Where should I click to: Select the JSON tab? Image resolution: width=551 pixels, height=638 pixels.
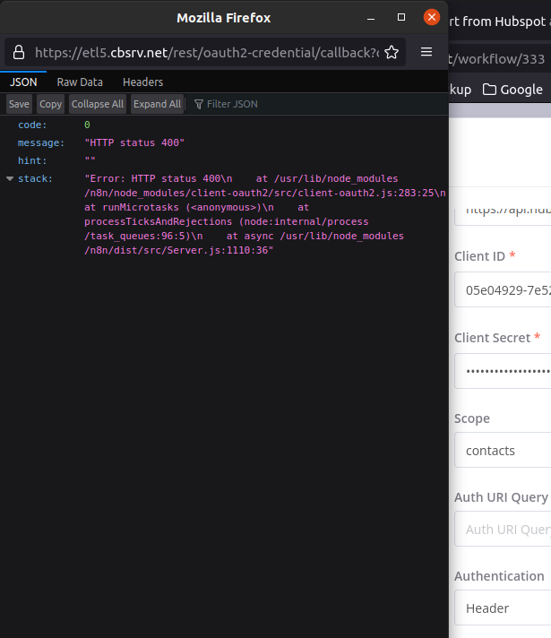[23, 82]
